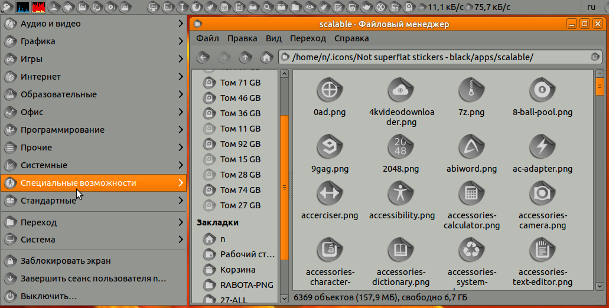Select the 2048.png file icon
The width and height of the screenshot is (609, 308).
[x=400, y=147]
